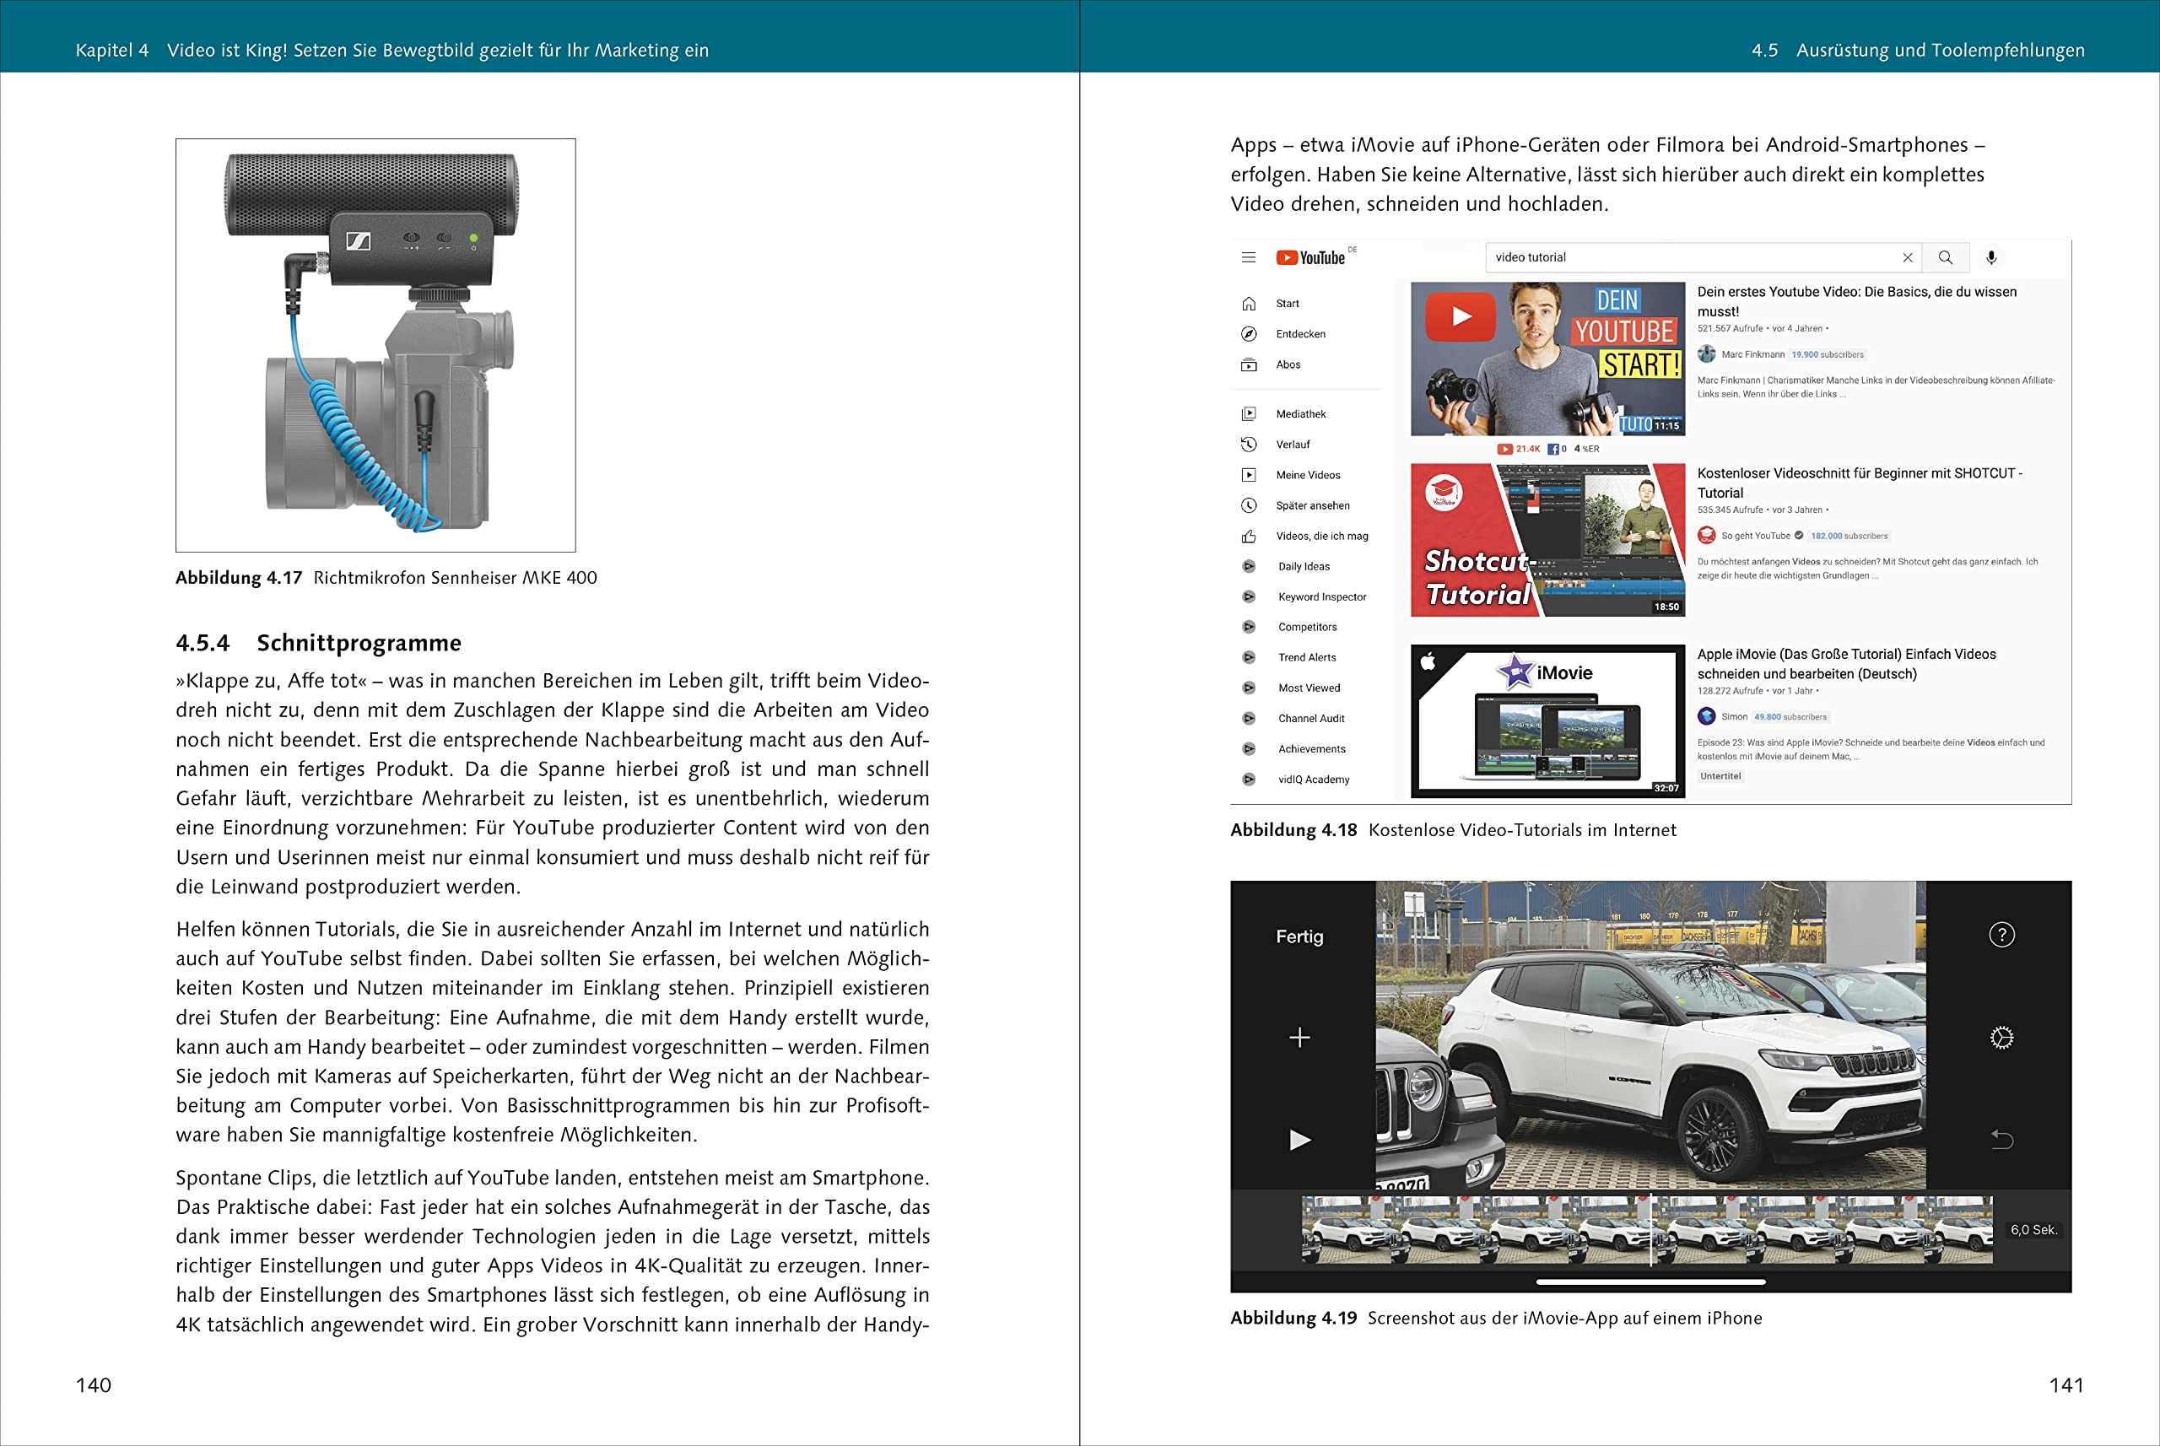Click Simon channel avatar

1706,716
